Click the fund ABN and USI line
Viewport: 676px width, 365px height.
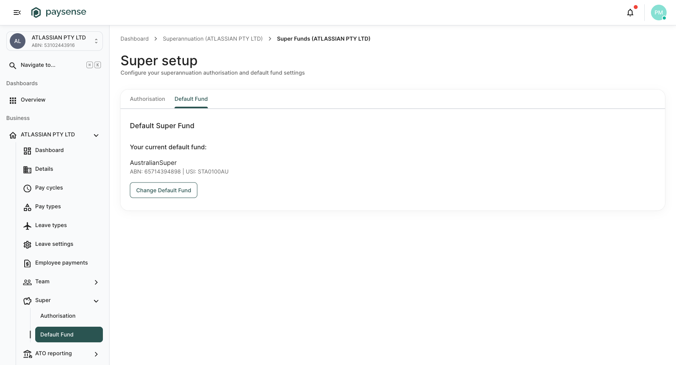coord(179,172)
